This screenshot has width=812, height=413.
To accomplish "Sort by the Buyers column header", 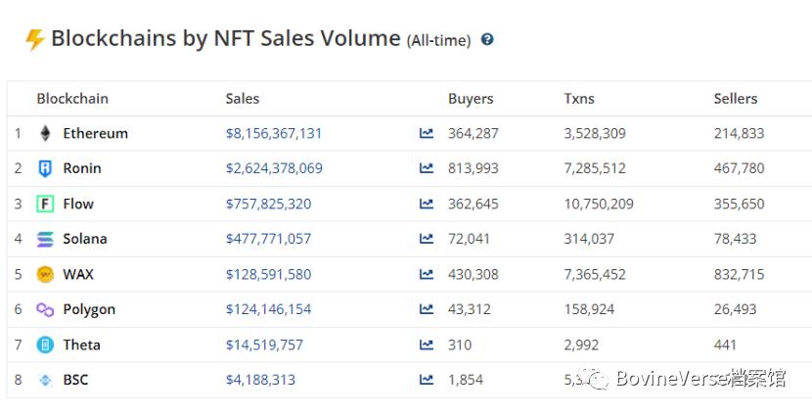I will click(471, 98).
